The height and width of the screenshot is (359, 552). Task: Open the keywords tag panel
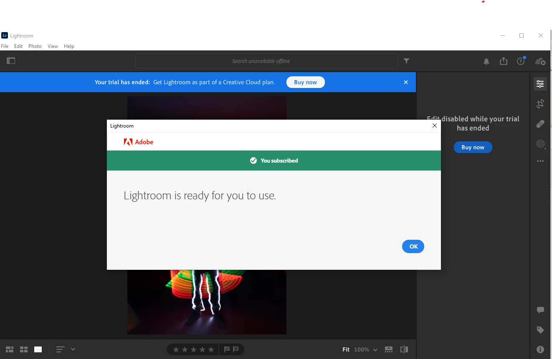click(x=540, y=330)
